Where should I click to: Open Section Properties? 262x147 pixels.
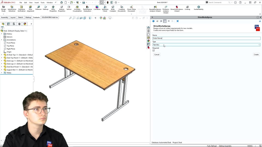(61, 9)
